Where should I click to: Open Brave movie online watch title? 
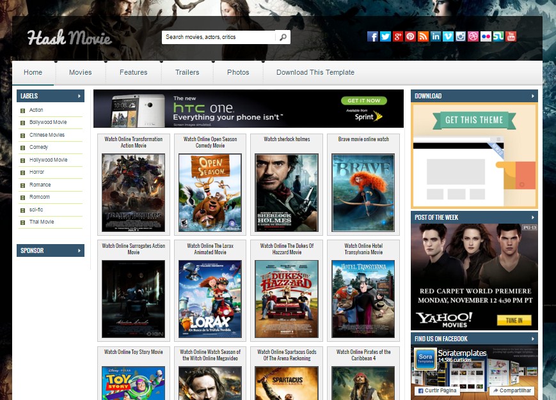(363, 139)
